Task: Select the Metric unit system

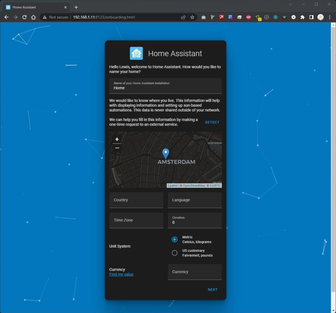Action: (x=174, y=239)
